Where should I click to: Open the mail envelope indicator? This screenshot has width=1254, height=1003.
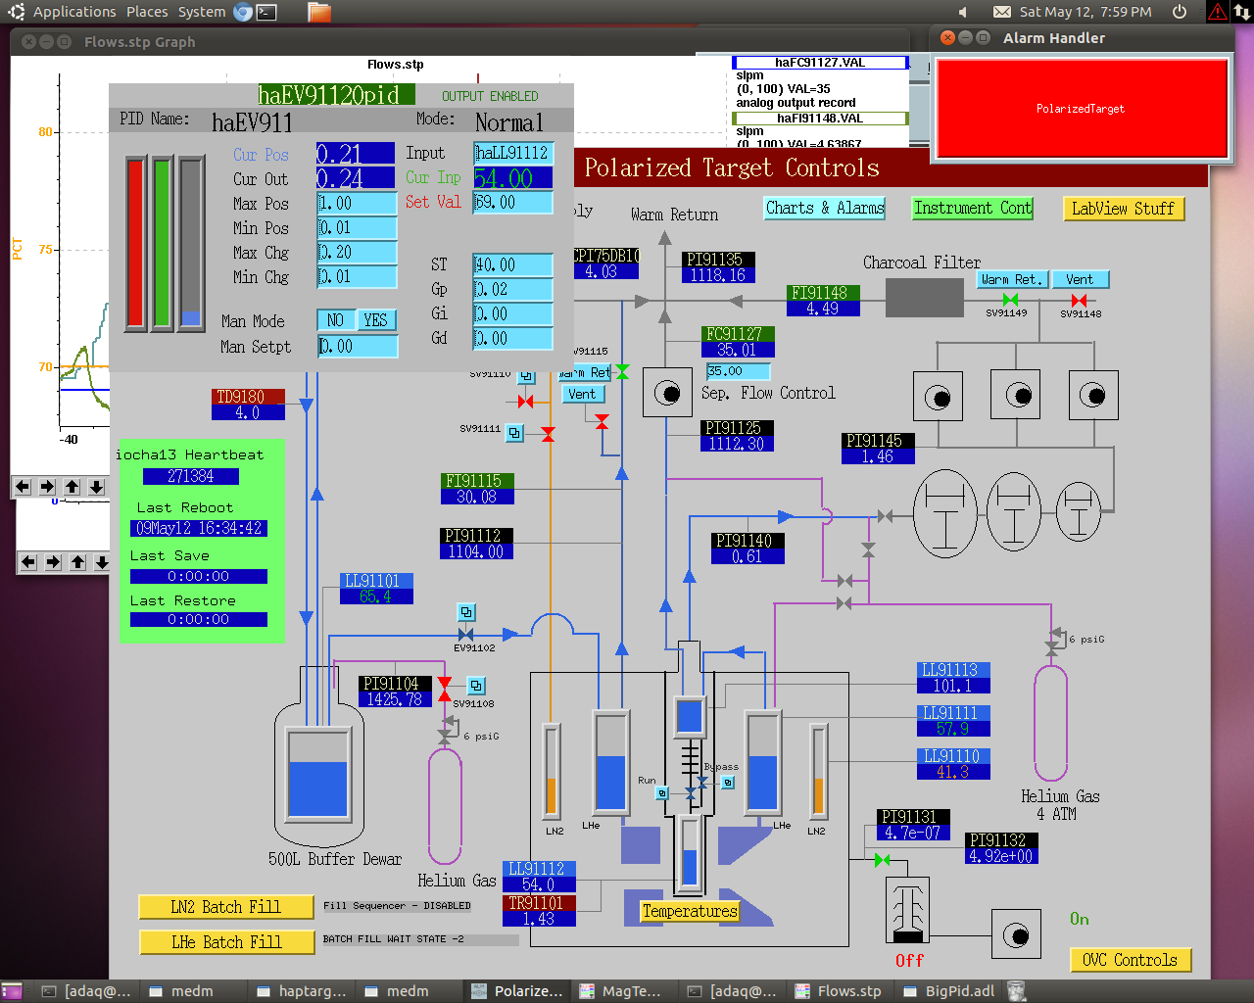[1002, 12]
